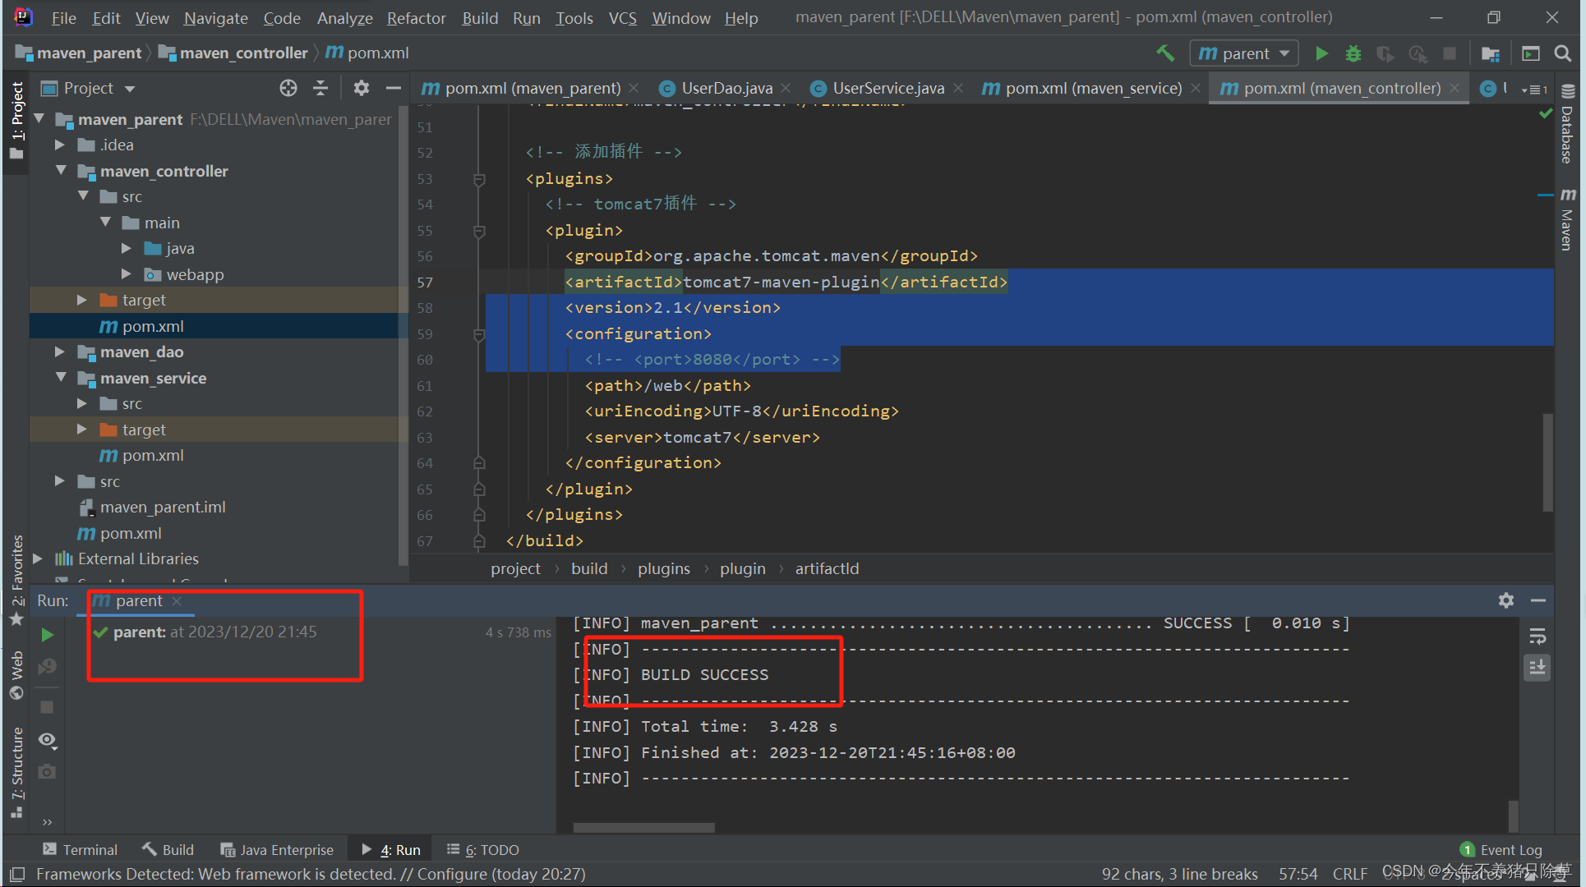This screenshot has width=1586, height=887.
Task: Locate current file with target icon in Project panel
Action: 288,88
